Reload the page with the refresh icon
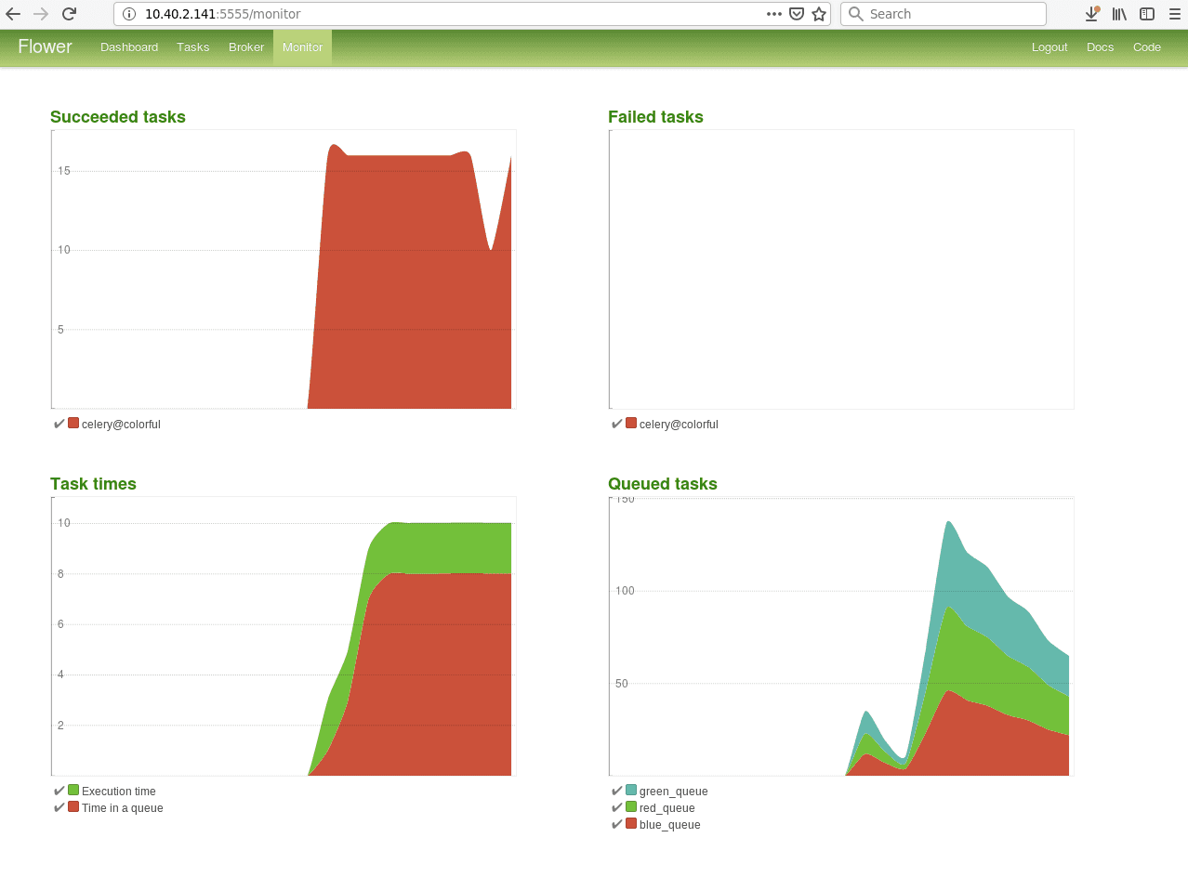1188x877 pixels. click(69, 14)
